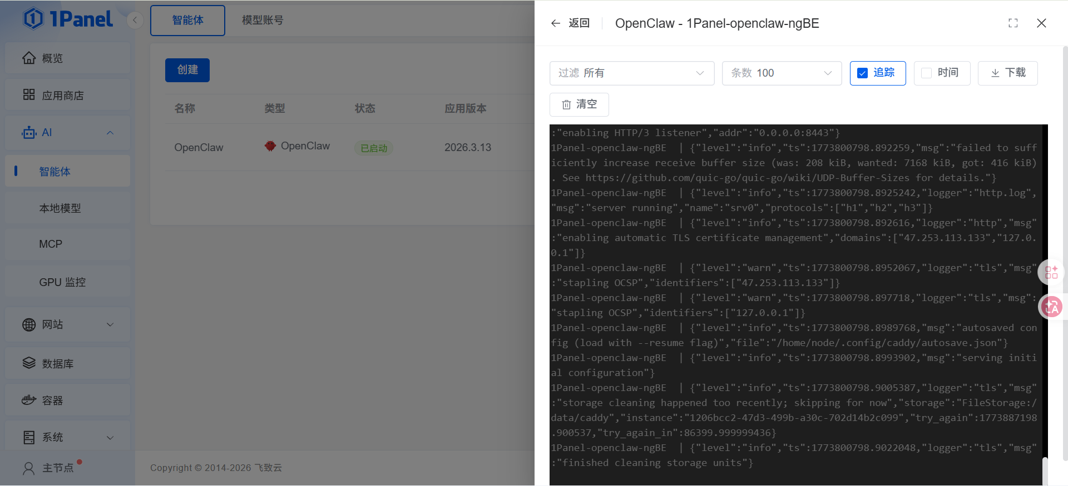Screen dimensions: 1068x486
Task: Click the 清空 clear log button
Action: point(579,104)
